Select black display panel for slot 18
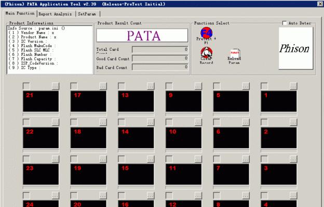The image size is (324, 207). coord(88,138)
